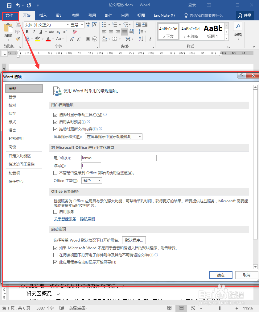Uncheck 启用实时预览 option
The width and height of the screenshot is (259, 312).
pos(55,122)
